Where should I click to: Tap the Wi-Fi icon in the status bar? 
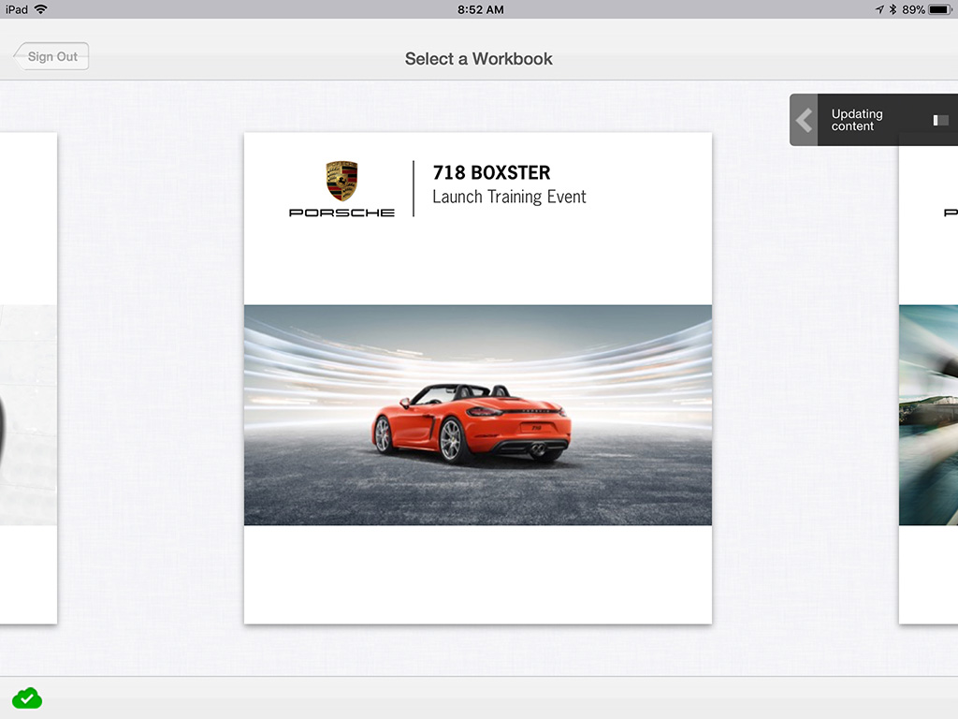point(40,9)
